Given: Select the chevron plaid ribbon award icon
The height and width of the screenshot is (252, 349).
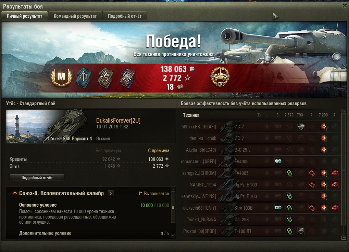Looking at the screenshot, I should point(105,78).
